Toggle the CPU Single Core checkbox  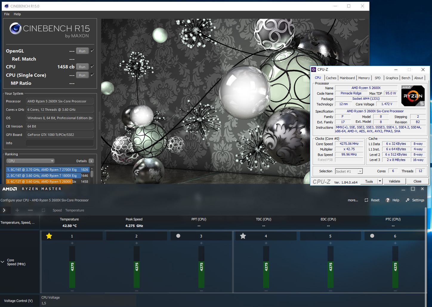92,75
